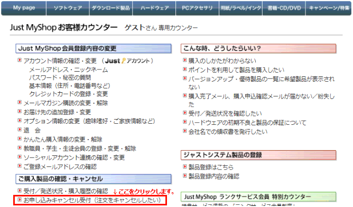Click the bullet icon beside 製品登録はこちら
This screenshot has width=353, height=207.
coord(185,166)
